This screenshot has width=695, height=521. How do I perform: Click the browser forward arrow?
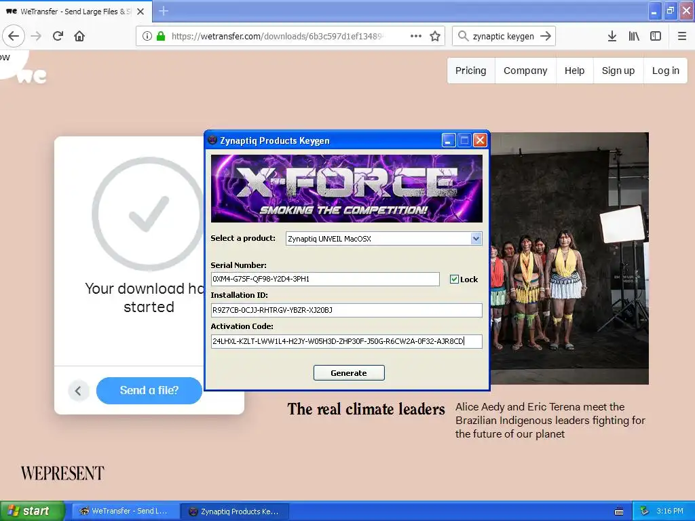[x=36, y=37]
